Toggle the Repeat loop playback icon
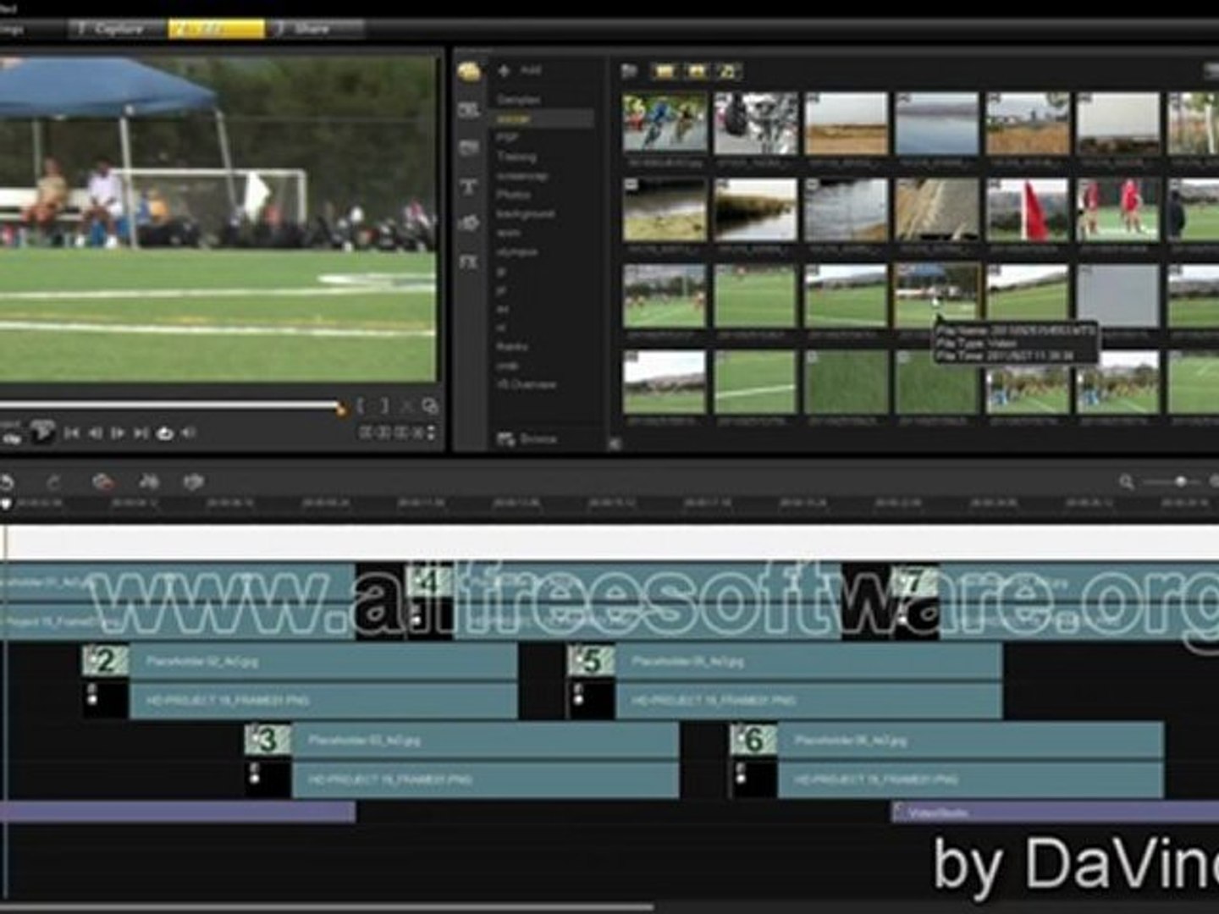This screenshot has width=1219, height=914. [165, 433]
